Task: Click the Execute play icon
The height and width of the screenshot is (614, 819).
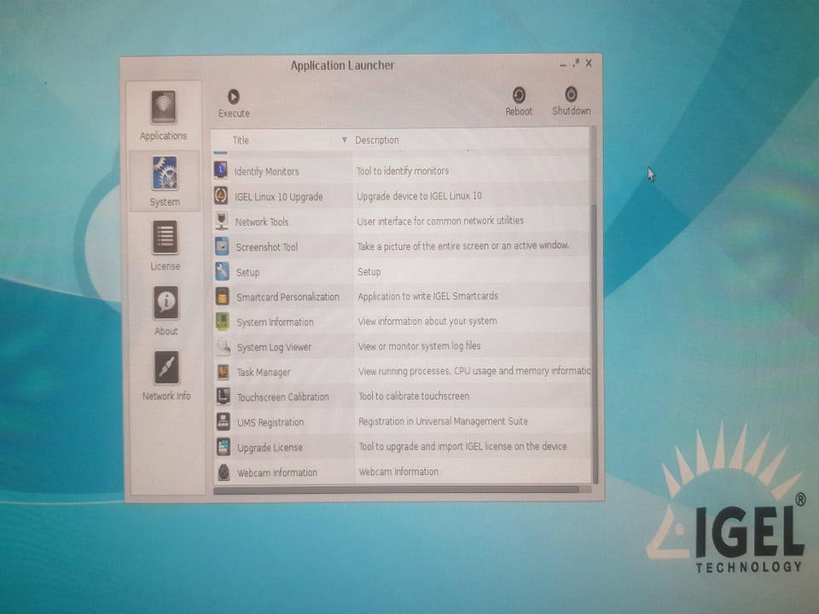Action: (233, 96)
